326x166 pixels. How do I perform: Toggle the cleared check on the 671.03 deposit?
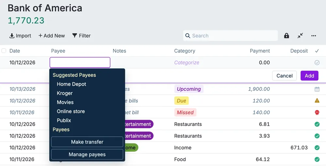pyautogui.click(x=317, y=147)
